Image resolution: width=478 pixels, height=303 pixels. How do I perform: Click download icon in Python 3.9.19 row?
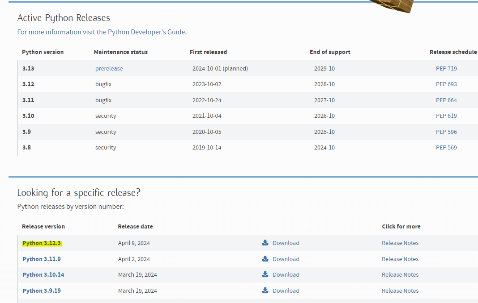[265, 290]
